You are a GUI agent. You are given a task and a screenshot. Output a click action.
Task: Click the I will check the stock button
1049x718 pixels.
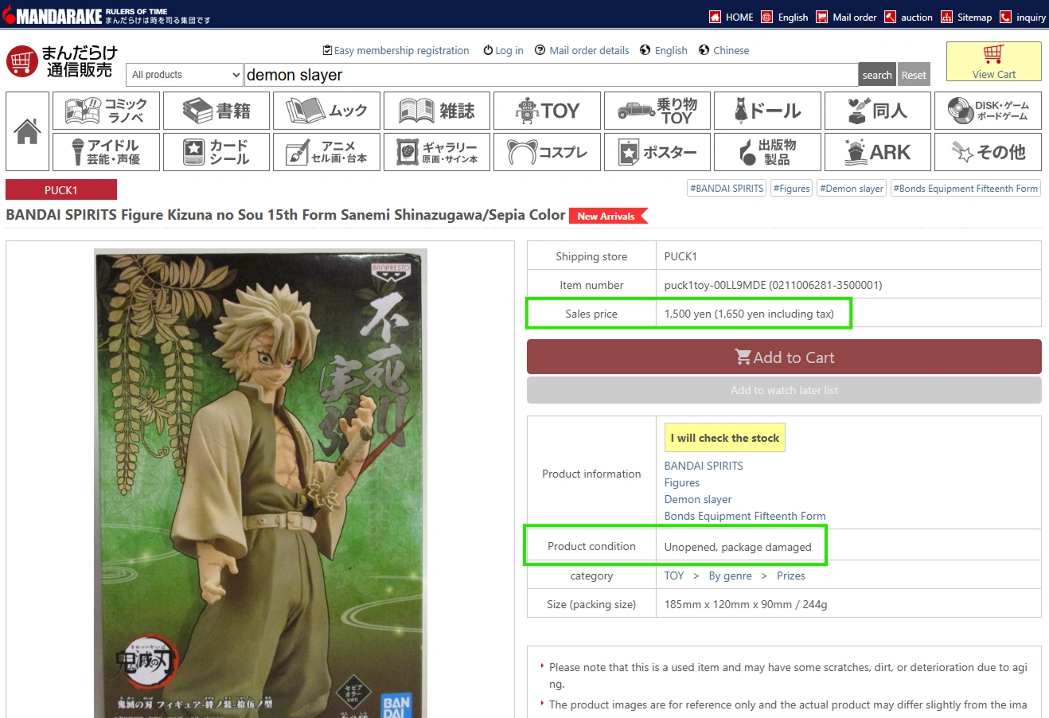pos(723,437)
